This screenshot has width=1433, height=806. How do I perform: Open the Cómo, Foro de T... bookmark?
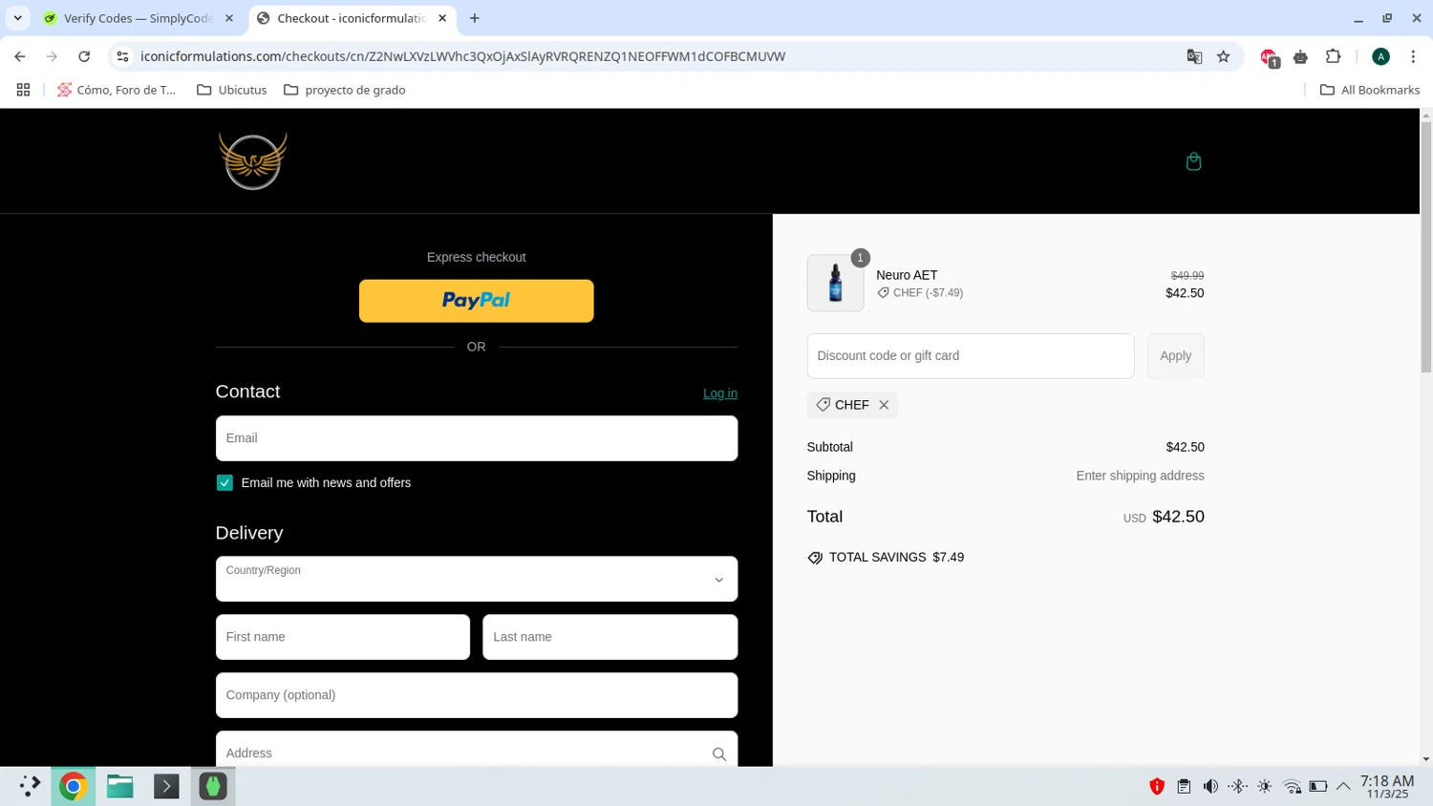[x=117, y=90]
